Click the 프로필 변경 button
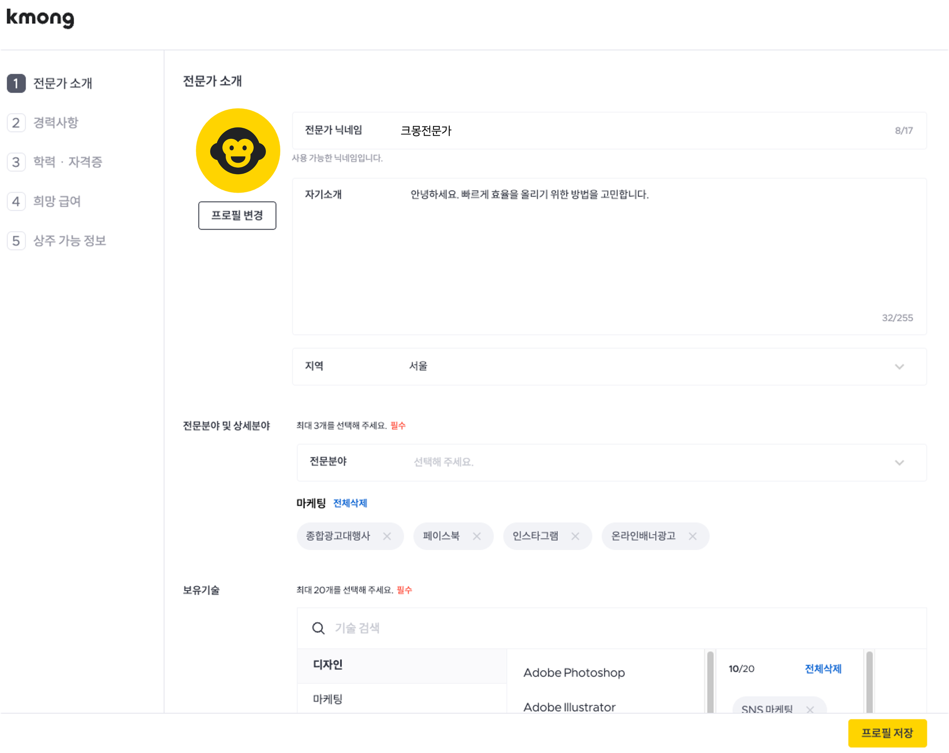 pyautogui.click(x=237, y=216)
